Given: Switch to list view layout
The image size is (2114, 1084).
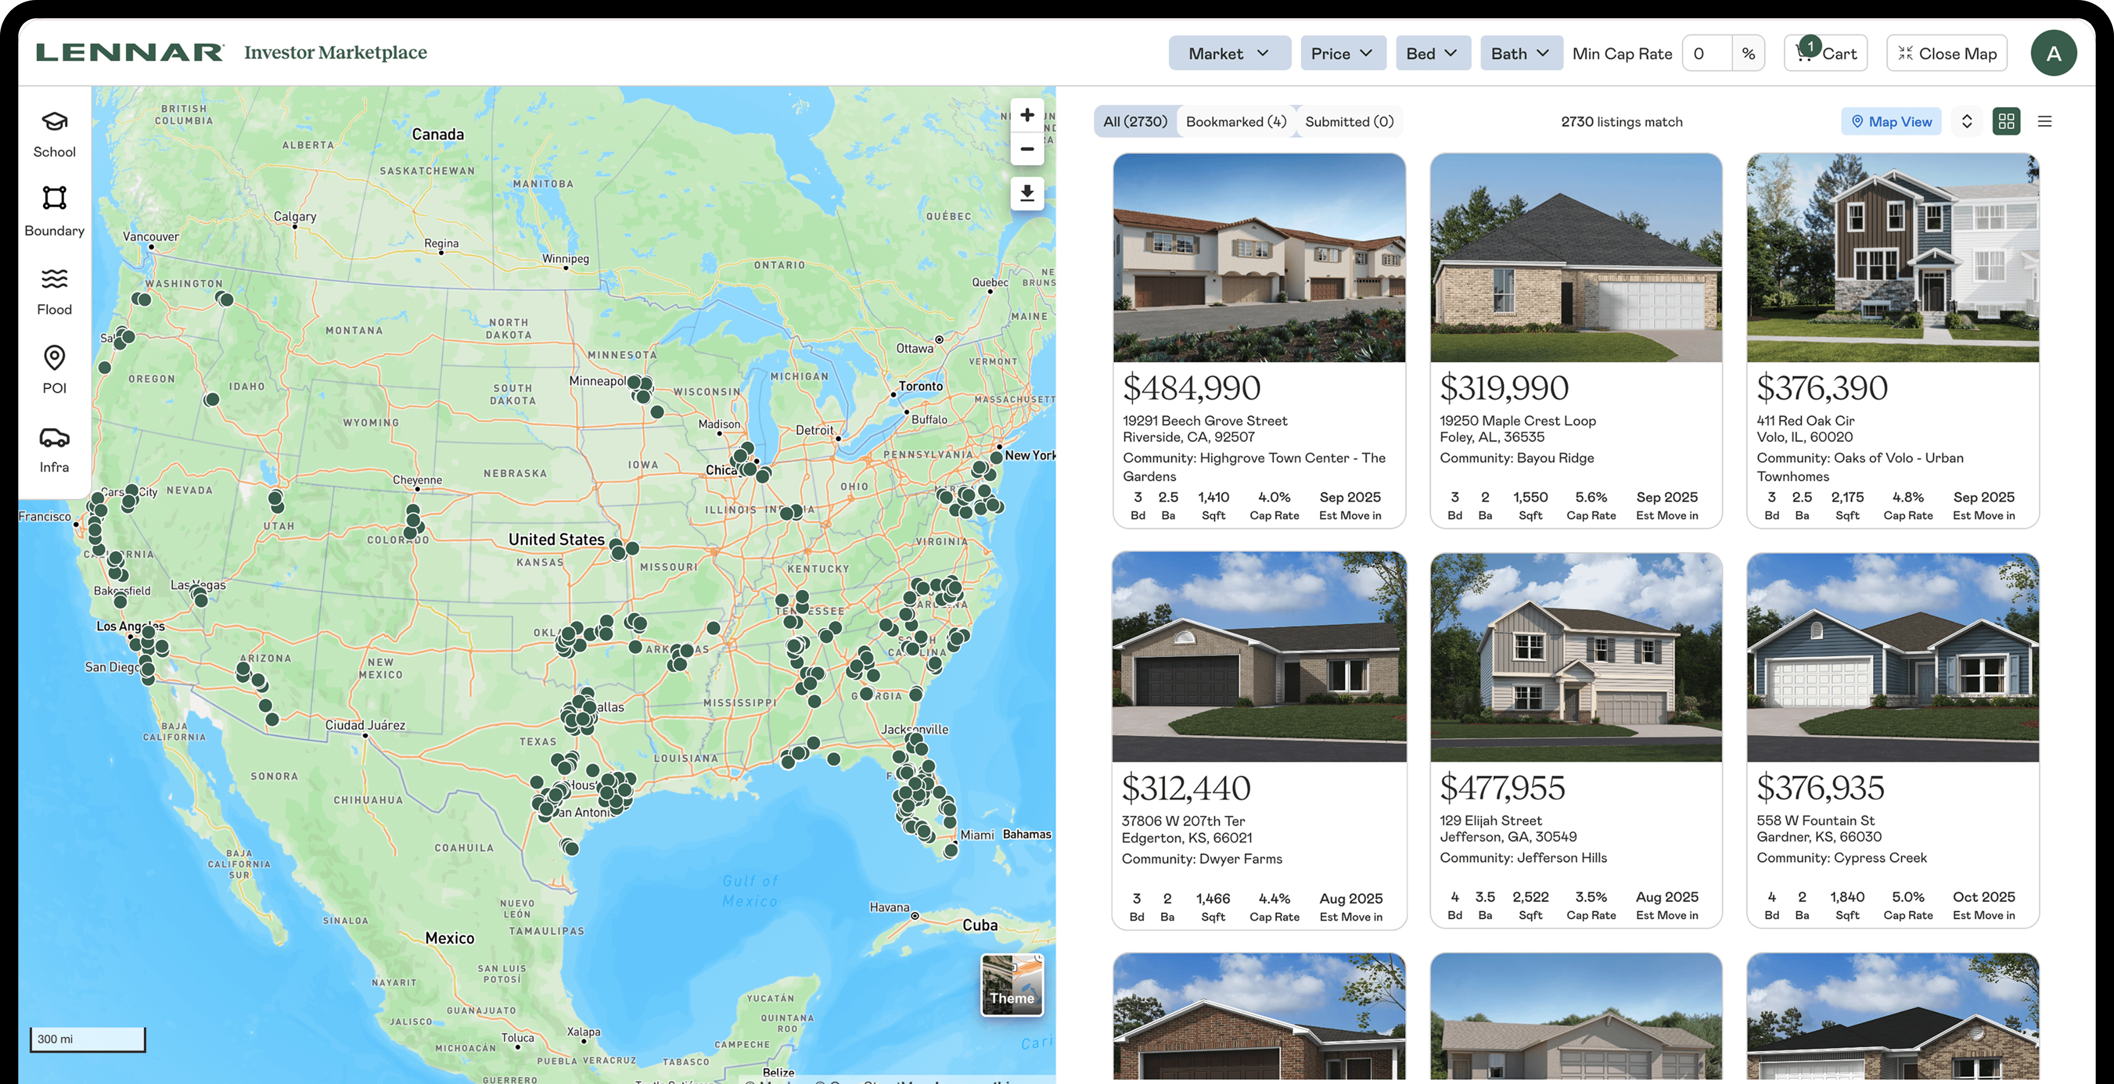Looking at the screenshot, I should coord(2044,121).
